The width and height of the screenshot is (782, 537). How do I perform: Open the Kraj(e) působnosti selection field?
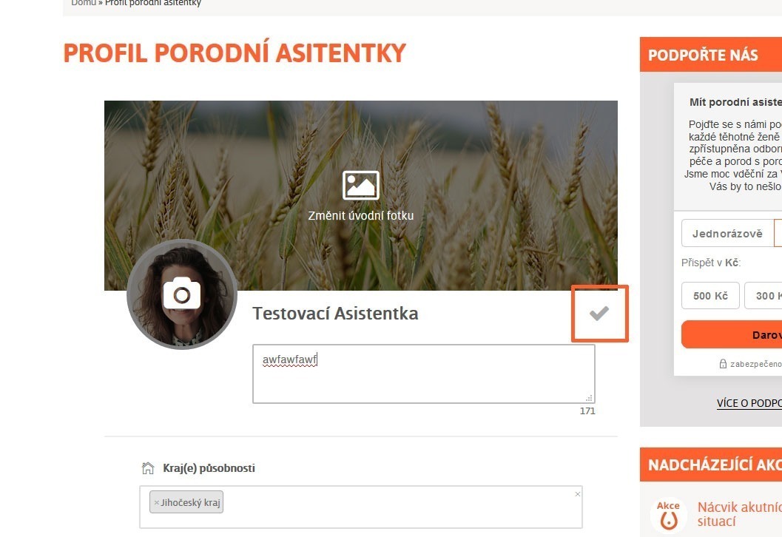361,507
